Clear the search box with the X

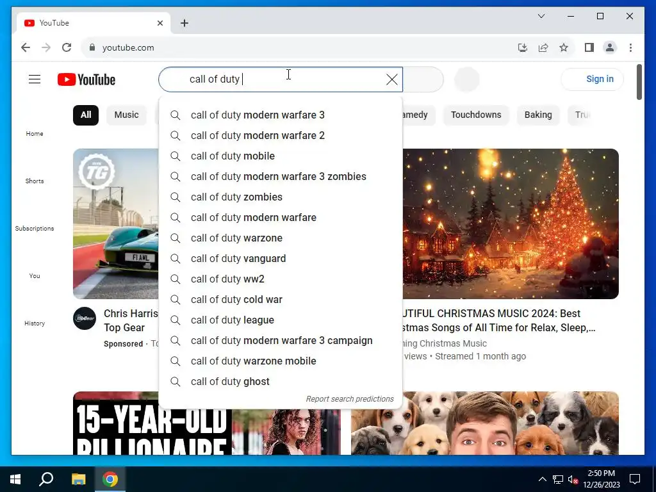click(x=391, y=79)
